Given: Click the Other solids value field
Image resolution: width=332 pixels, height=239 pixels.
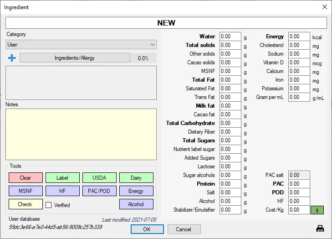Looking at the screenshot, I should (230, 54).
